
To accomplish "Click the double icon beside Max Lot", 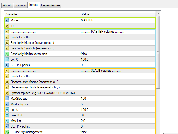I will [x=7, y=121].
